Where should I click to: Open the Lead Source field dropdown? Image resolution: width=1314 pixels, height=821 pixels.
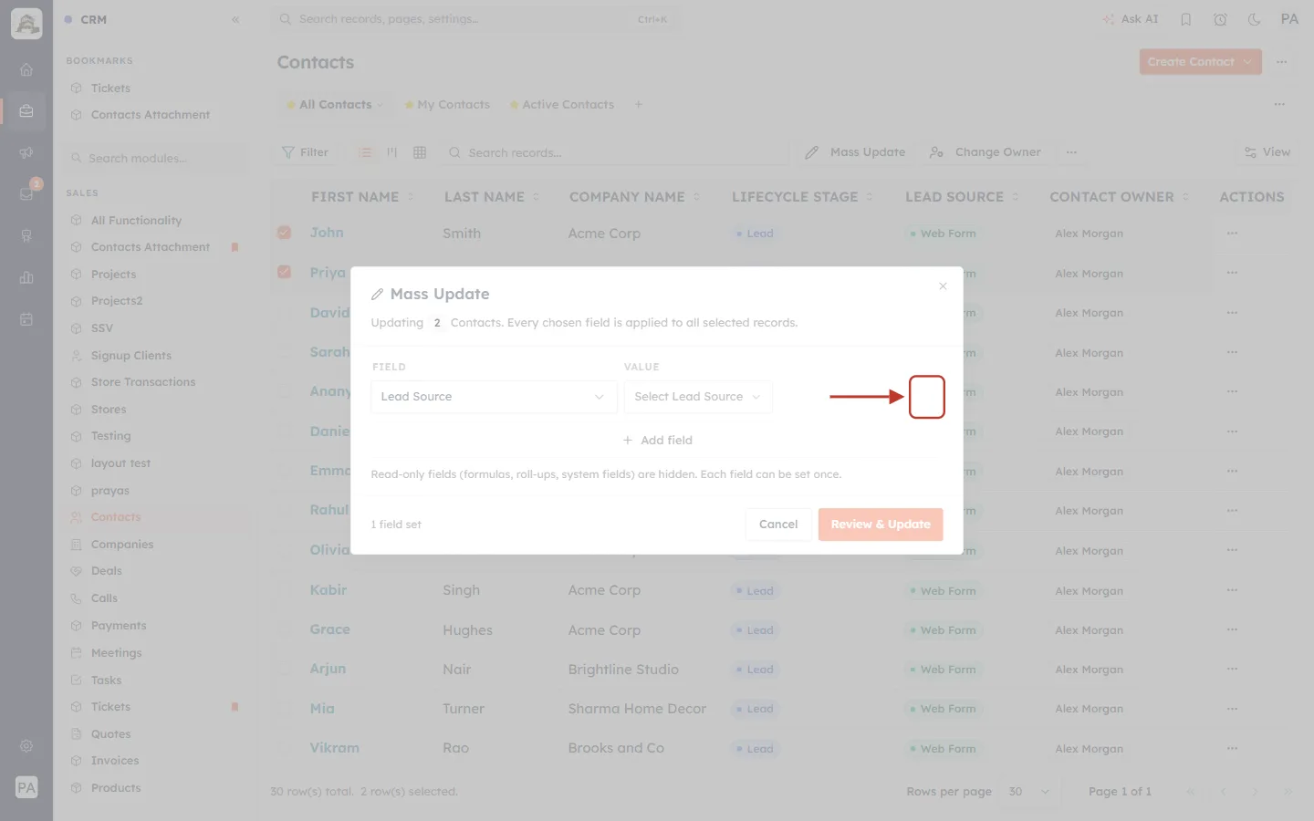click(494, 397)
